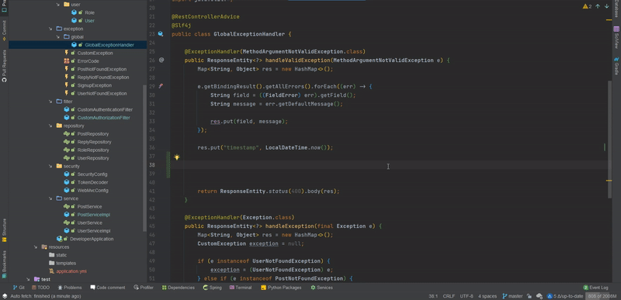Open the Python Packages tab
The image size is (621, 300).
281,288
